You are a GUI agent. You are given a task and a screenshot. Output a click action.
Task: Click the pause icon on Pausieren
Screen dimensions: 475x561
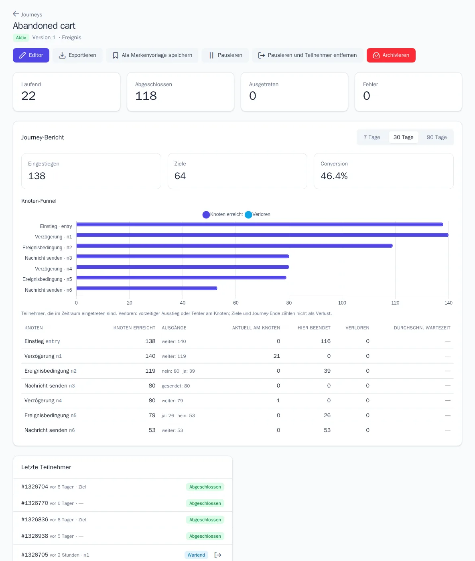coord(211,55)
